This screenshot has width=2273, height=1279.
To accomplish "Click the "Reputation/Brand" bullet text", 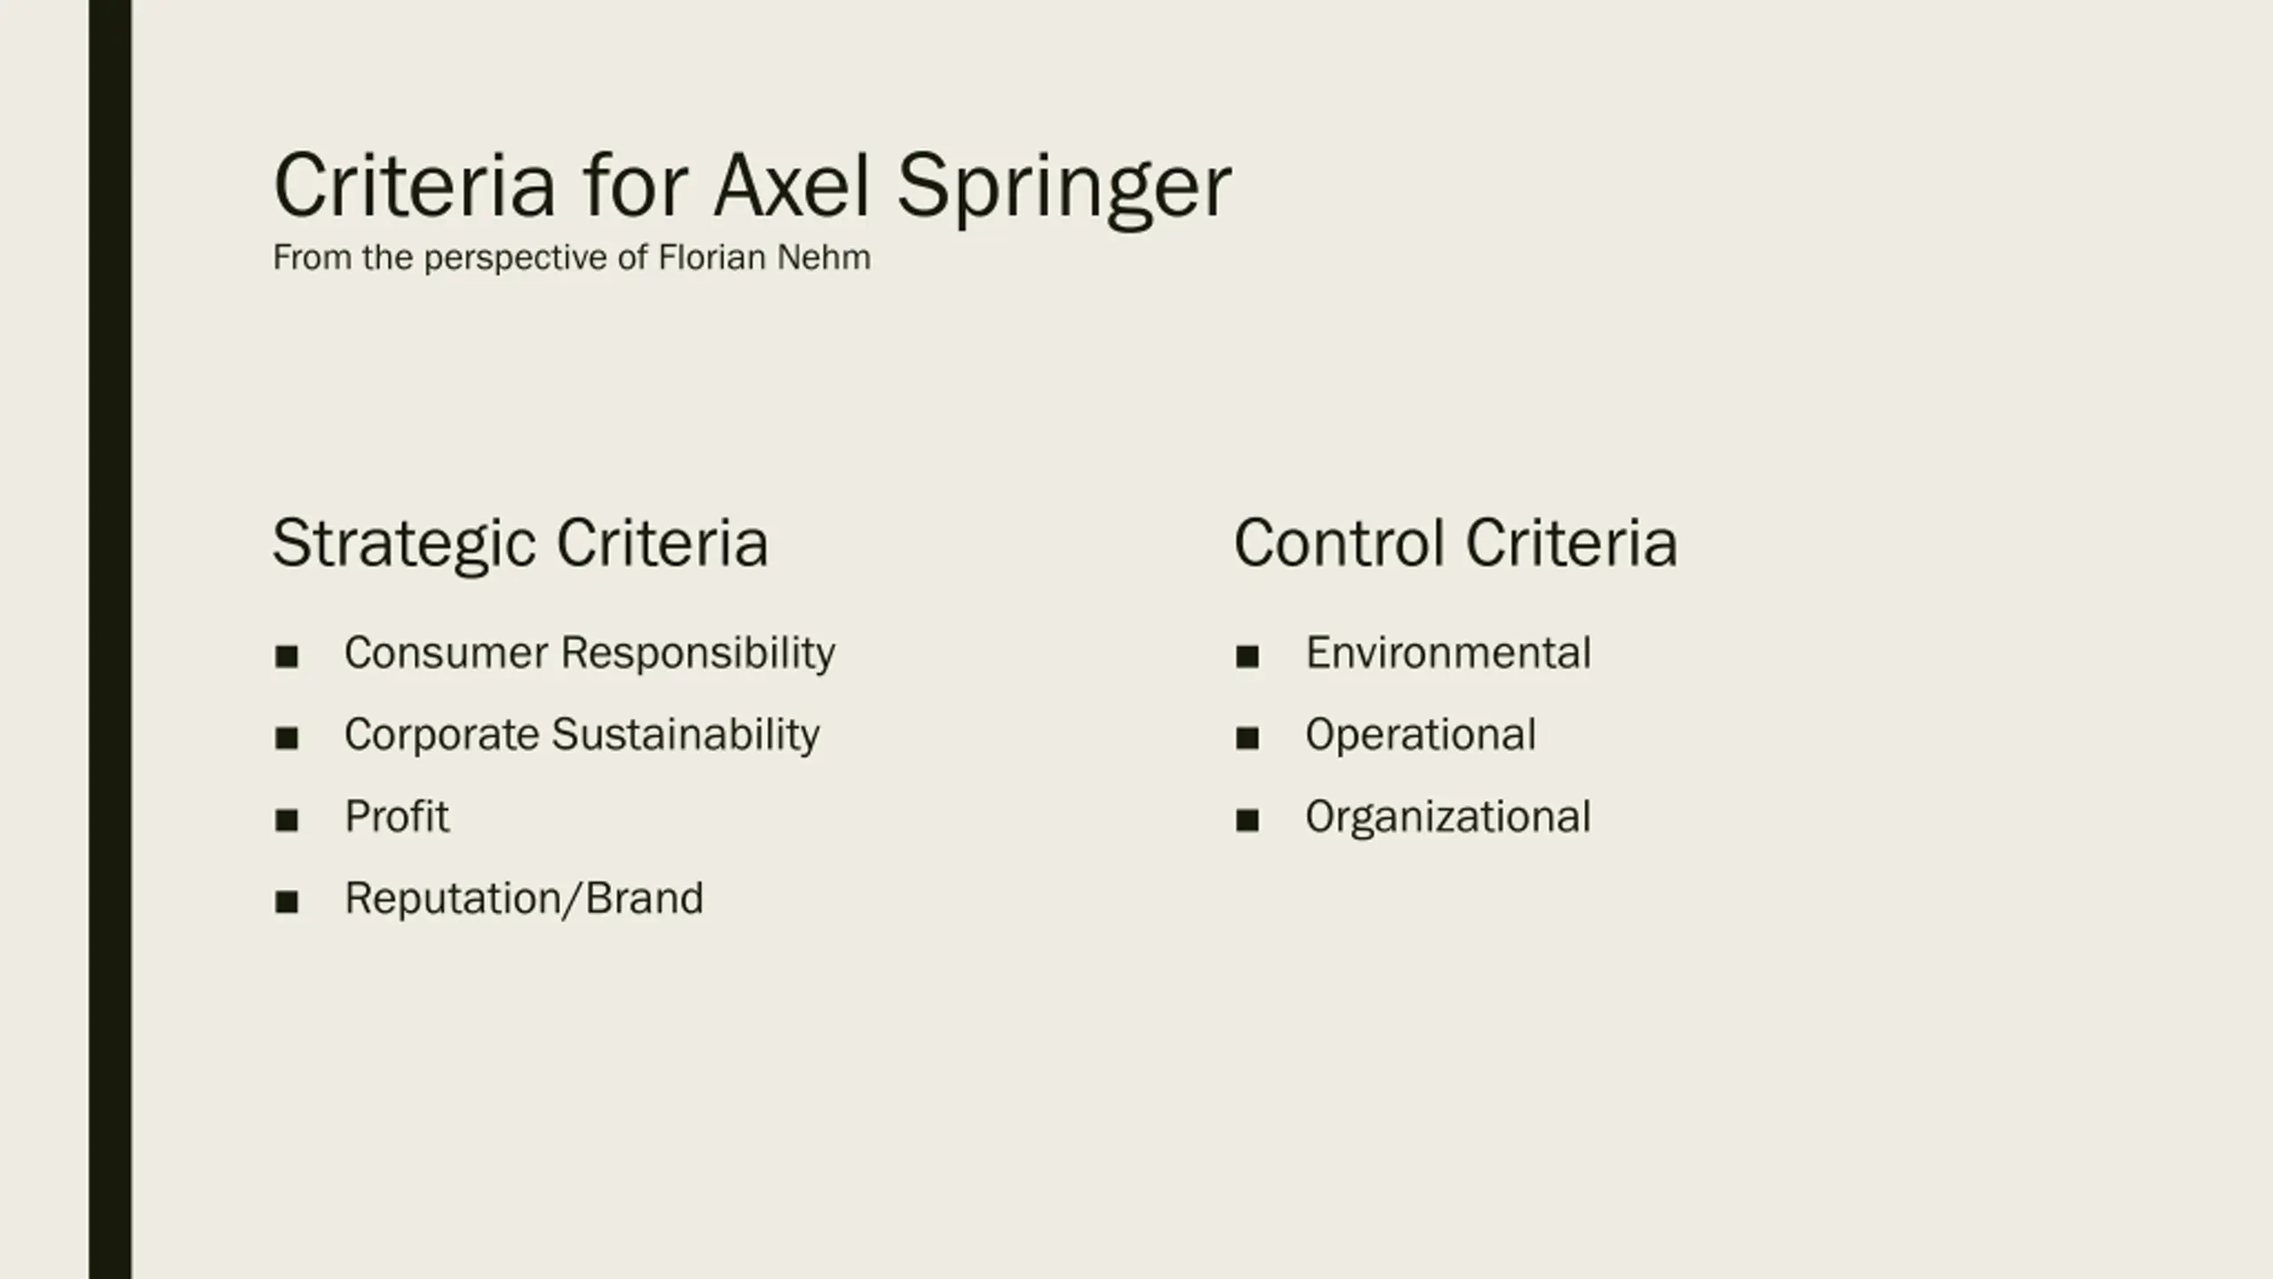I will (523, 898).
